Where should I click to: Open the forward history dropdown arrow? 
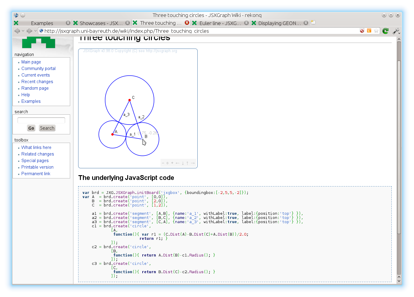click(x=35, y=31)
